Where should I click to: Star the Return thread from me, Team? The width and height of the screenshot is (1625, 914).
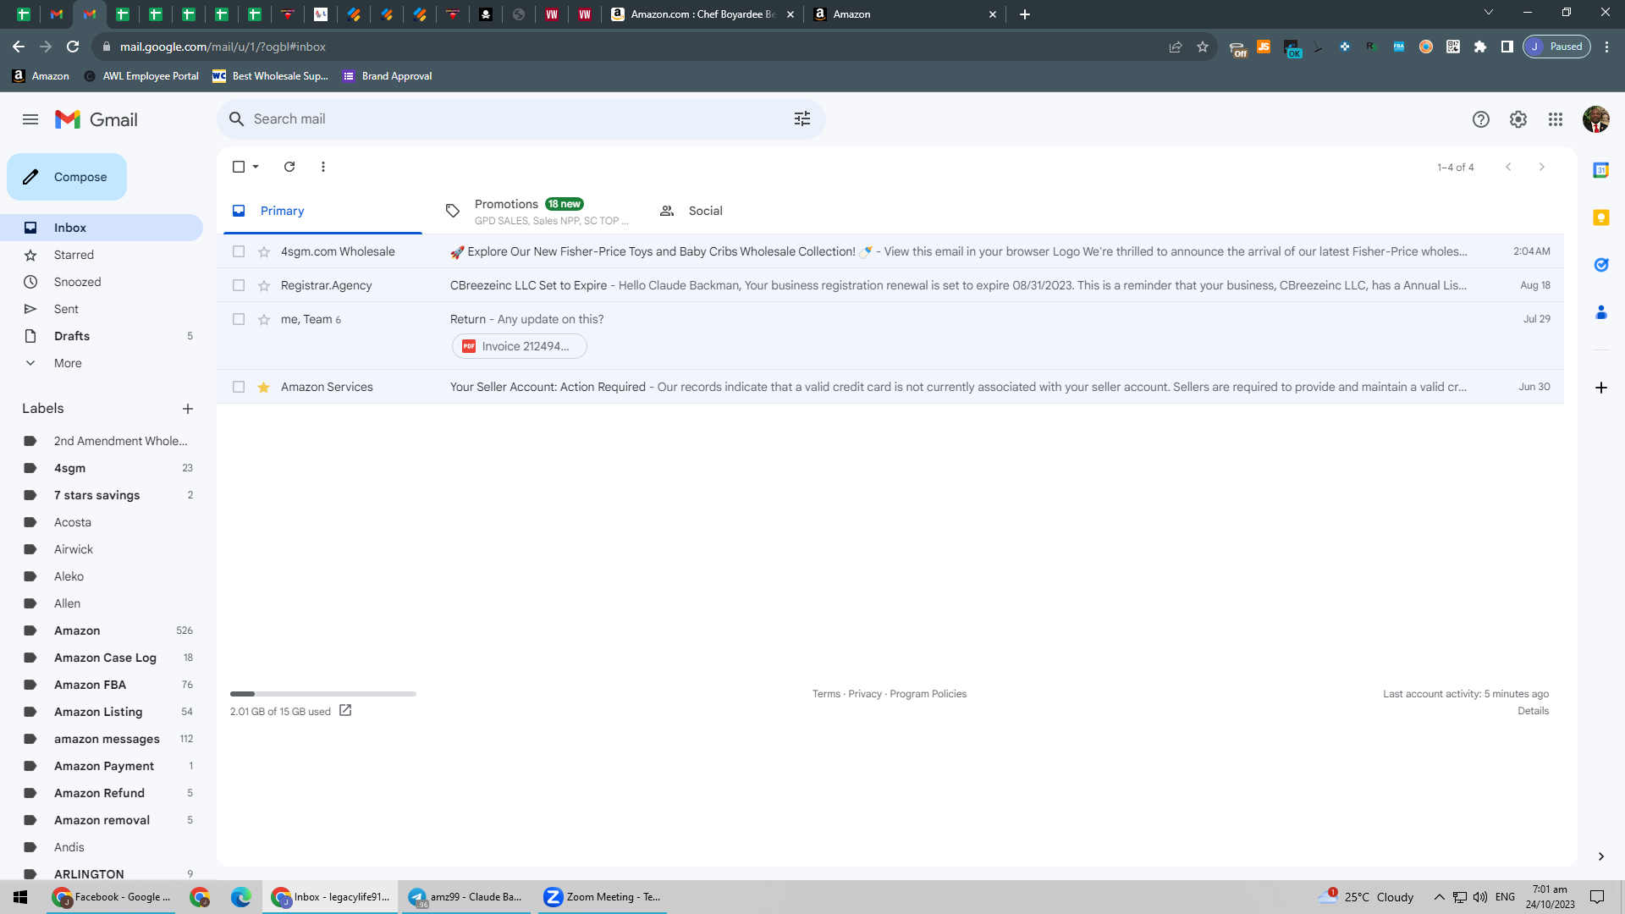pyautogui.click(x=264, y=319)
